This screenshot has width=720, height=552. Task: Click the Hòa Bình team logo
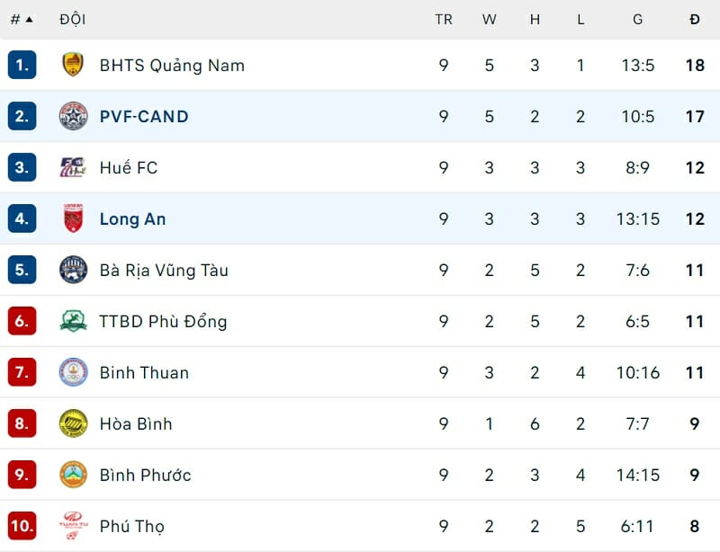73,423
